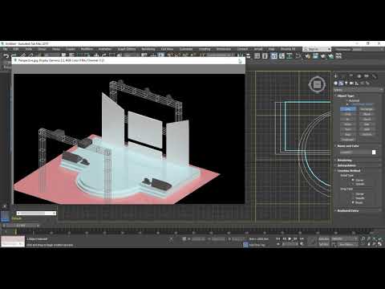Open the Workspaces dropdown in title bar
The image size is (385, 289).
[359, 49]
